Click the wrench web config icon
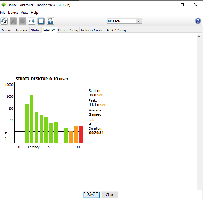The width and height of the screenshot is (203, 200). click(13, 21)
